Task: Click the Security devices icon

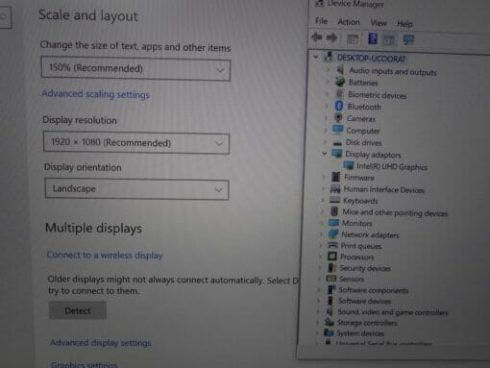Action: pos(331,267)
